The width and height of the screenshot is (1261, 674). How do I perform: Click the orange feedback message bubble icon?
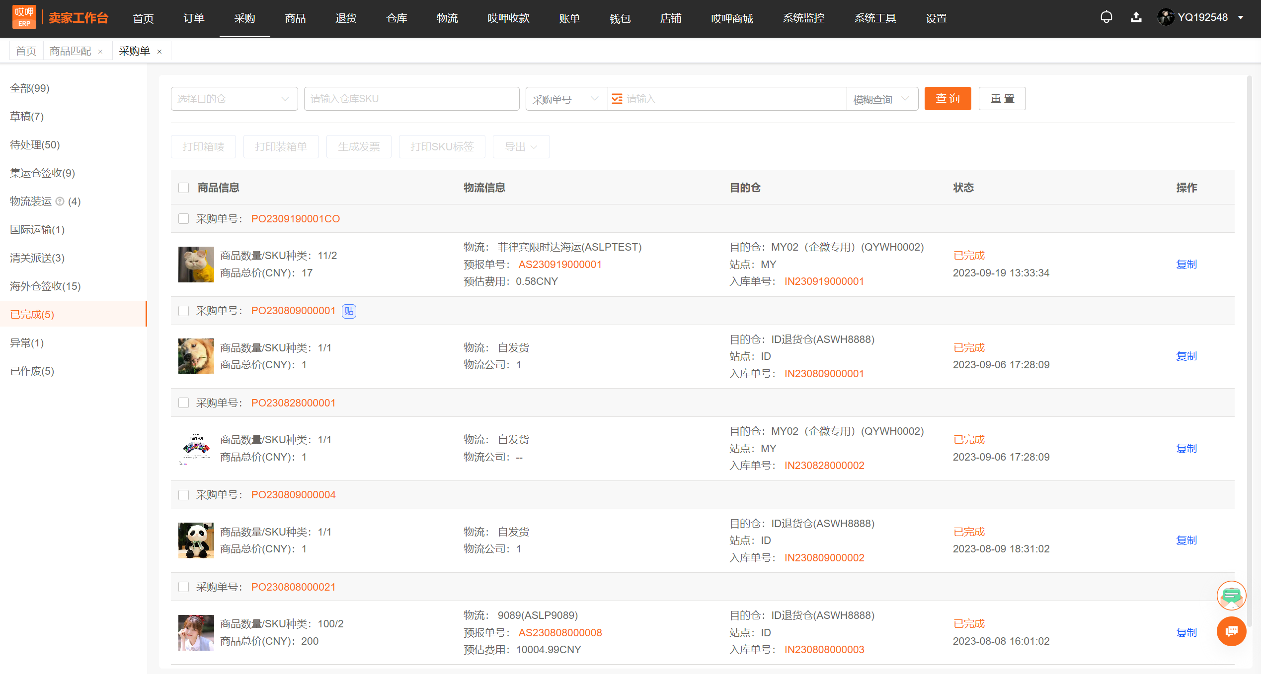[x=1231, y=631]
